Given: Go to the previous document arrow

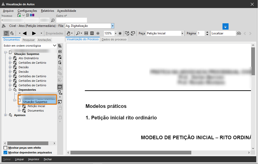Looking at the screenshot, I should click(x=25, y=33).
